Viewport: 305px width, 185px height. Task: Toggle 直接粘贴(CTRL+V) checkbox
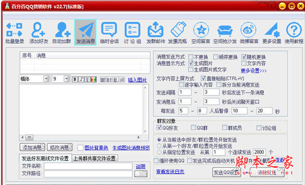click(x=203, y=78)
